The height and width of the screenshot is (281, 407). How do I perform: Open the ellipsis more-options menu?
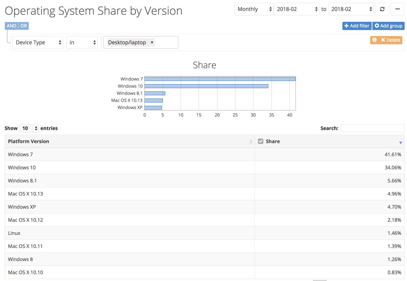(x=397, y=9)
